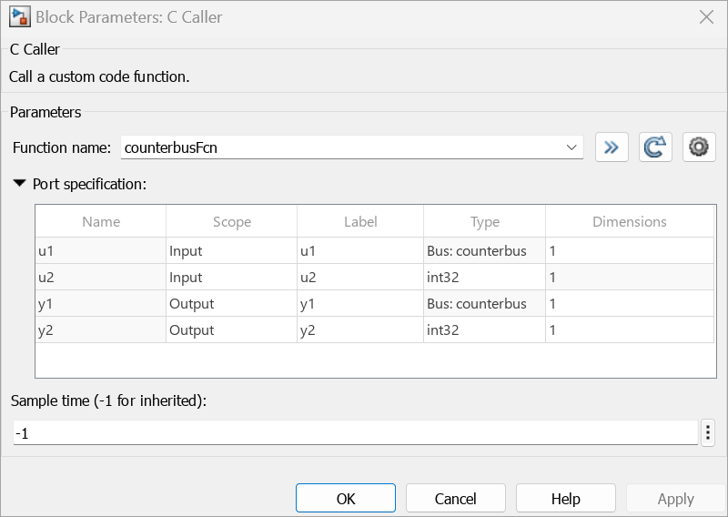The width and height of the screenshot is (728, 517).
Task: Select the Scope cell for u1
Action: click(x=231, y=251)
